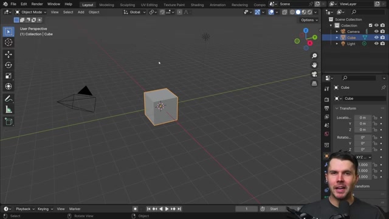The image size is (389, 219).
Task: Toggle the Camera visibility eye icon
Action: point(376,32)
